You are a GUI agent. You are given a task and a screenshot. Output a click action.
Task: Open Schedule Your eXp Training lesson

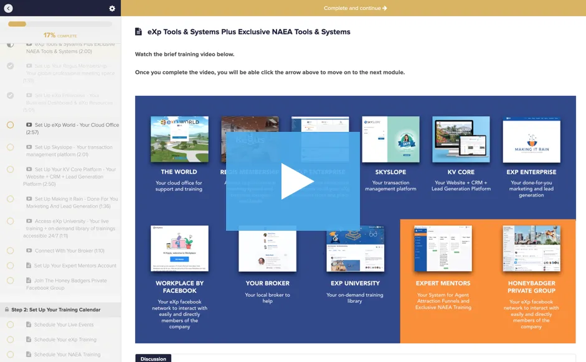[x=61, y=340]
